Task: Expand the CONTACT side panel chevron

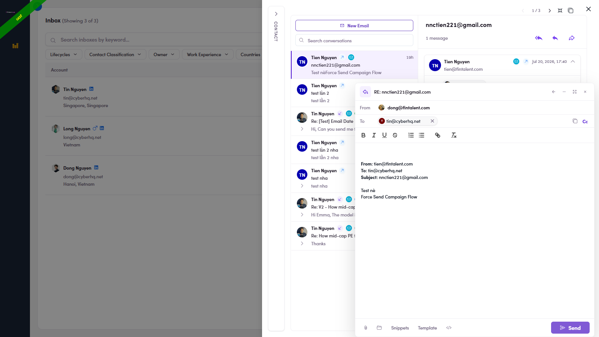Action: pyautogui.click(x=276, y=14)
